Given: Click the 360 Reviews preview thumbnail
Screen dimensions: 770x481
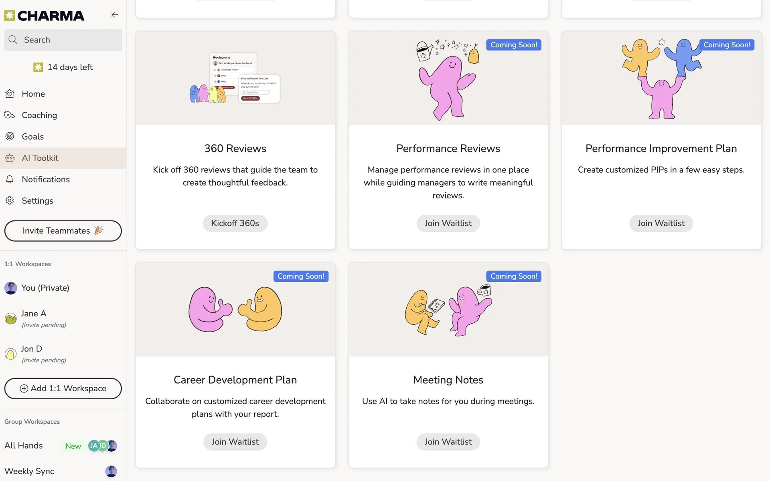Looking at the screenshot, I should coord(235,79).
